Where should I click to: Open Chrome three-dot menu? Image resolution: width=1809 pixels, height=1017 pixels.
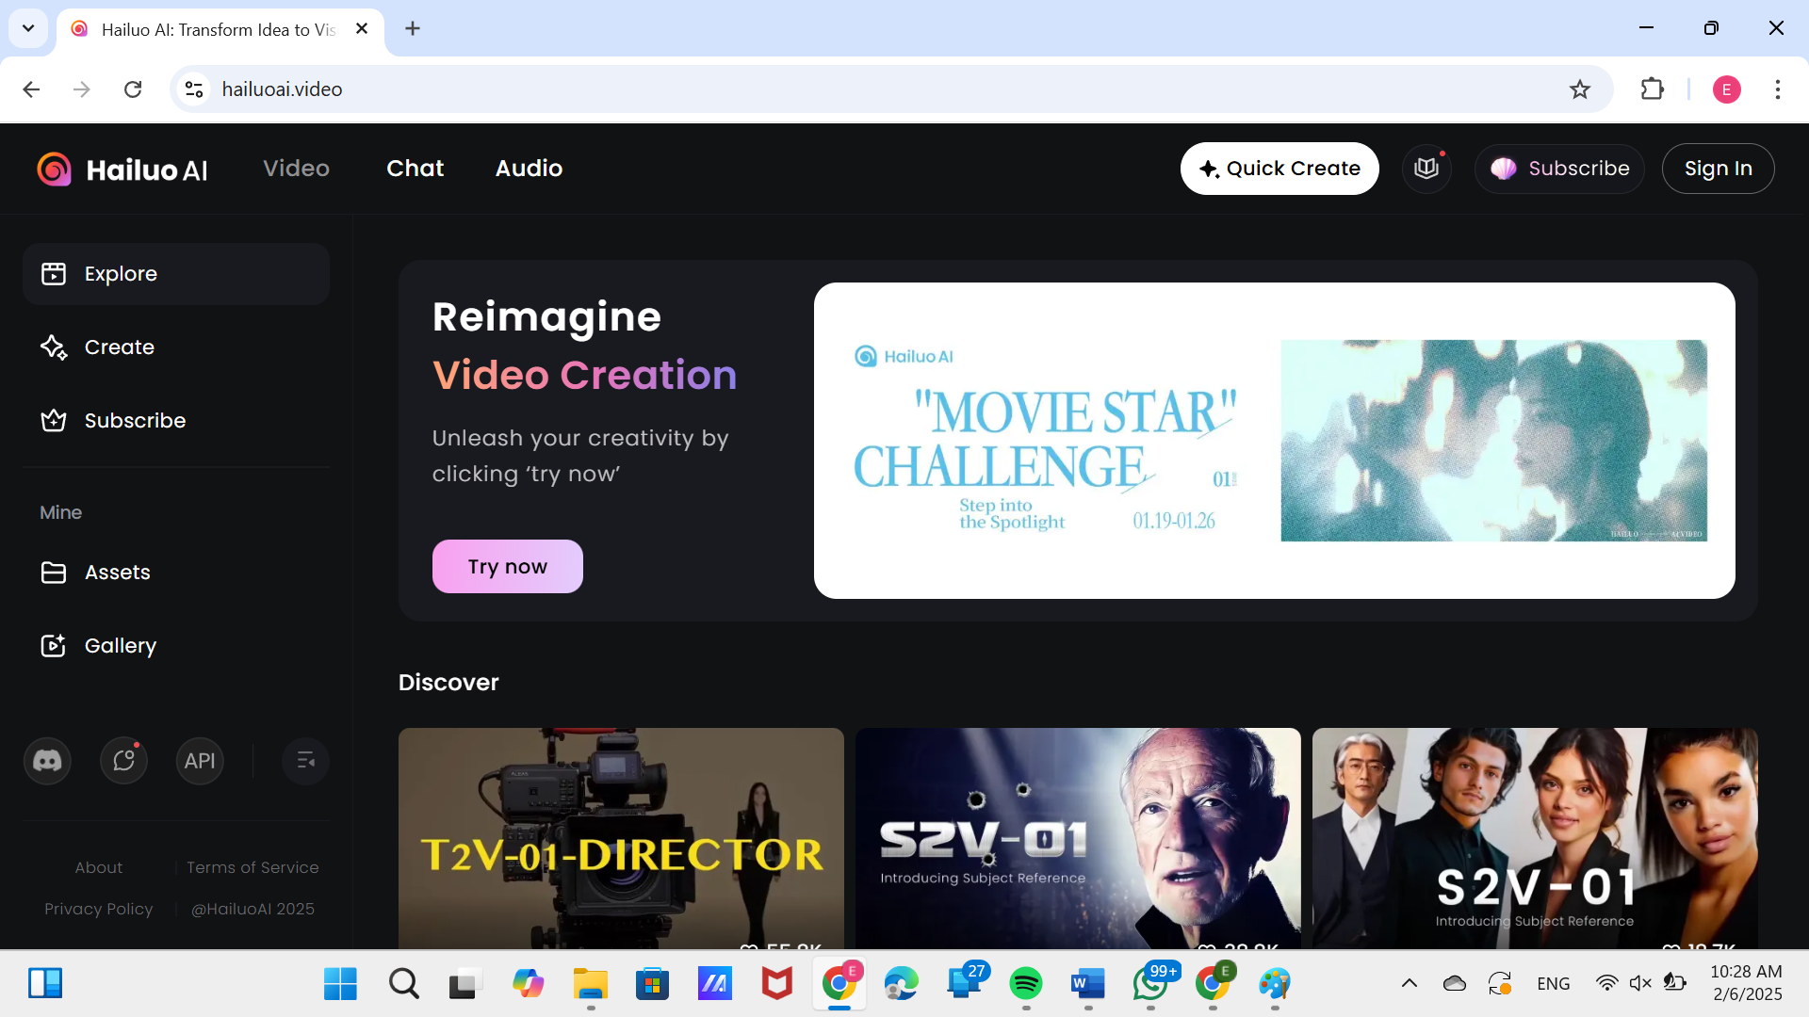pyautogui.click(x=1778, y=89)
